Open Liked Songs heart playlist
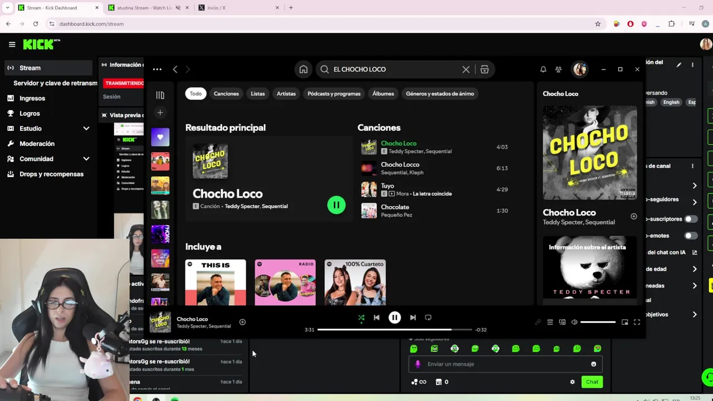713x401 pixels. coord(160,137)
